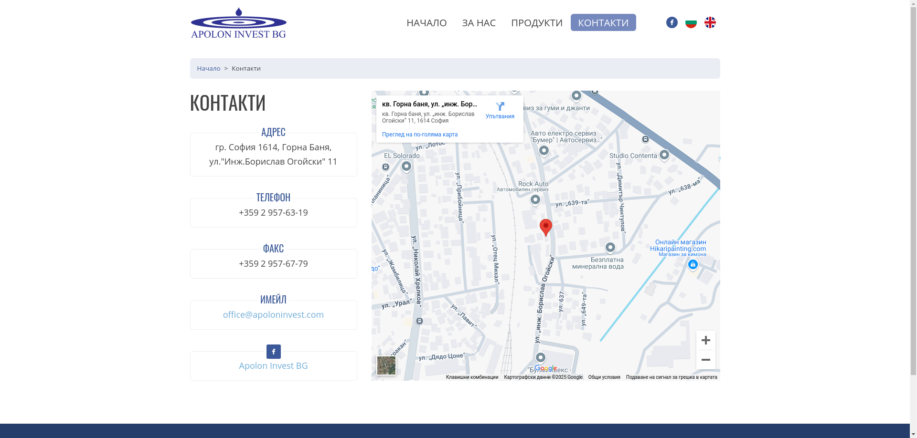
Task: Click the Apolon Invest BG logo
Action: pyautogui.click(x=238, y=22)
